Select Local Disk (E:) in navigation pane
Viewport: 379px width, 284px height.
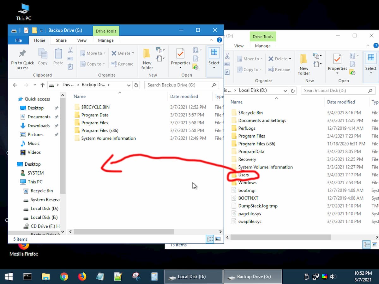click(x=44, y=217)
